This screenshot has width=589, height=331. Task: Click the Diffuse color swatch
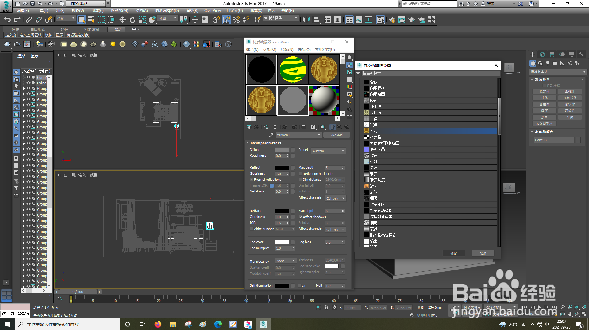point(282,150)
